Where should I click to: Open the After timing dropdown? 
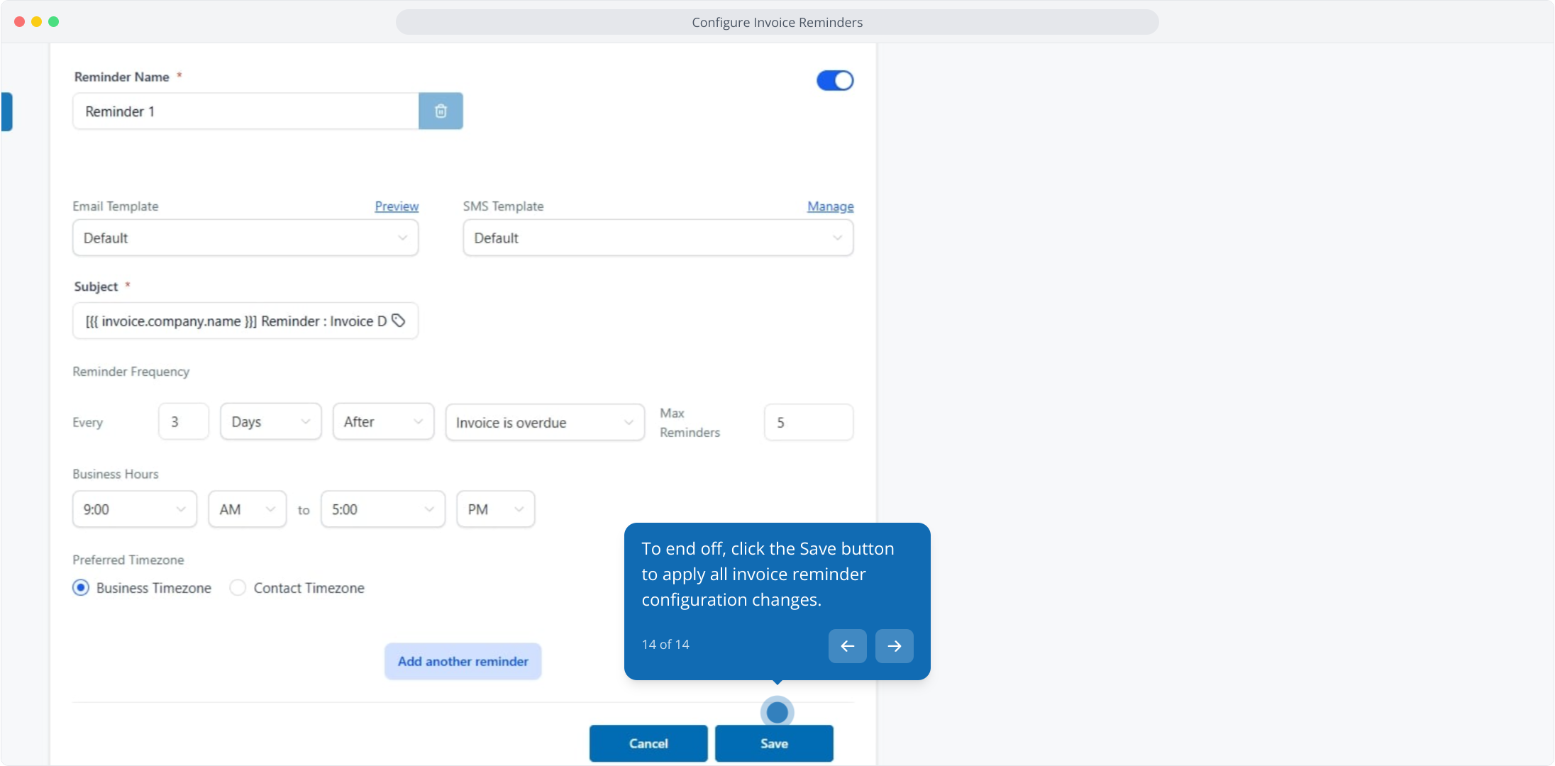[x=383, y=422]
